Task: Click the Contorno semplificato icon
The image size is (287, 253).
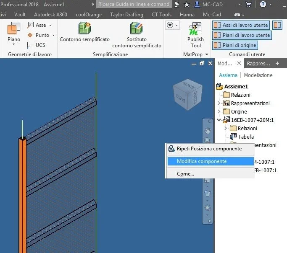Action: 84,28
